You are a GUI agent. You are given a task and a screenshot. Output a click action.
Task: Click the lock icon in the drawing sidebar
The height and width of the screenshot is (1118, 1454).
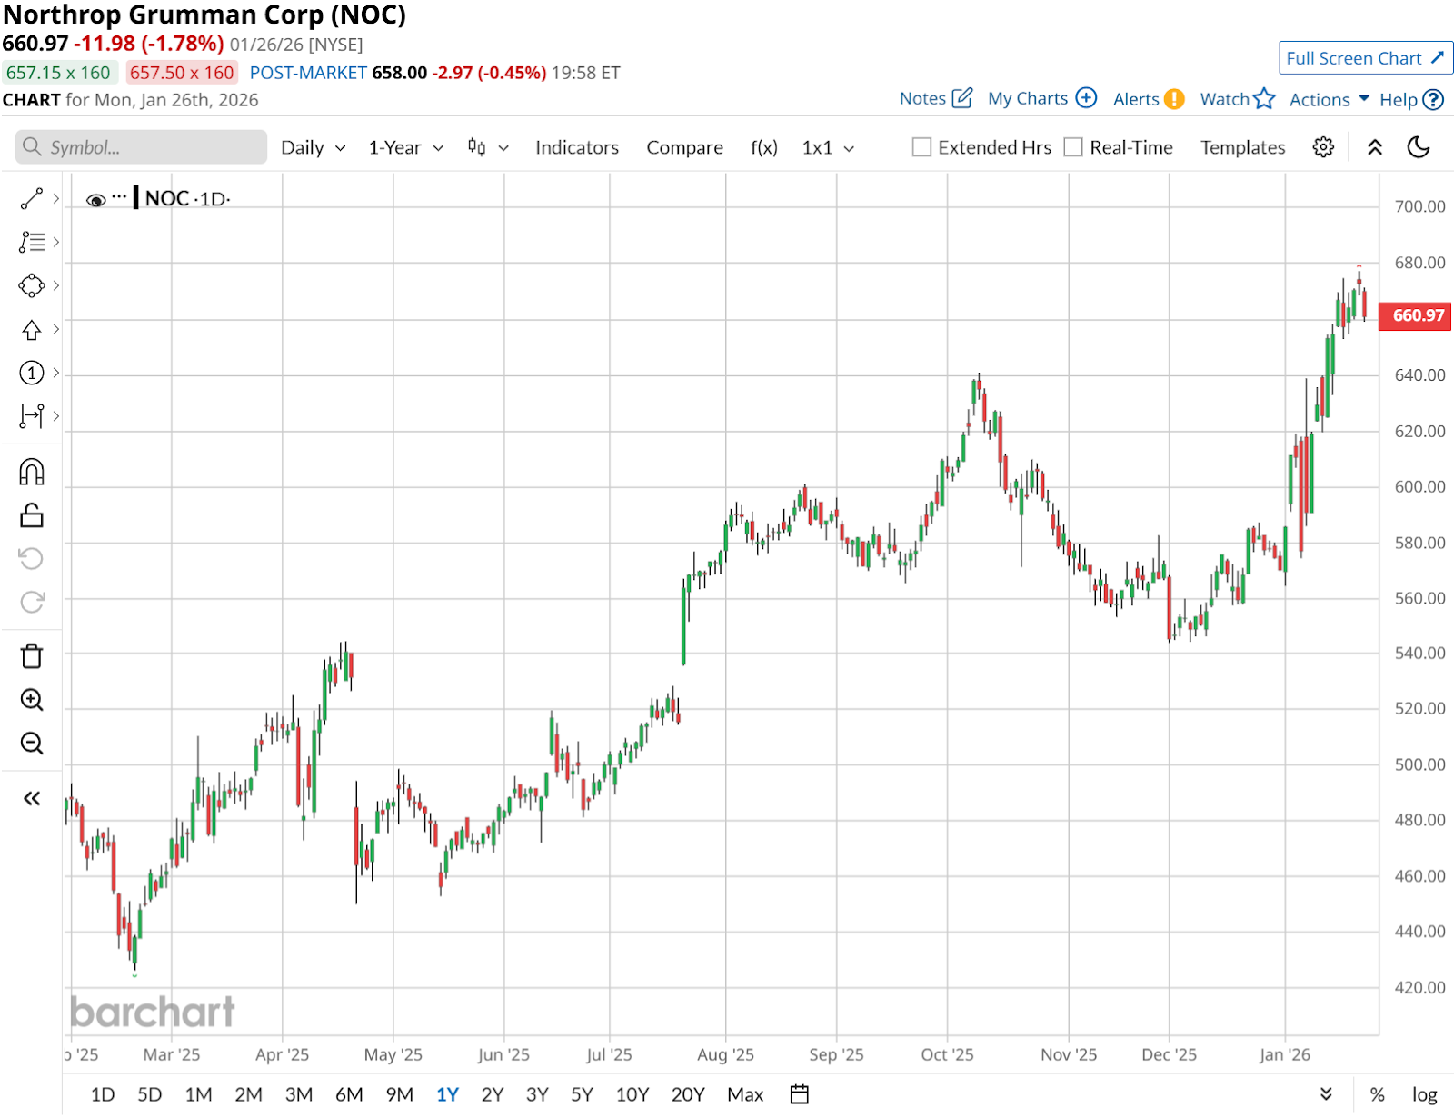(32, 514)
